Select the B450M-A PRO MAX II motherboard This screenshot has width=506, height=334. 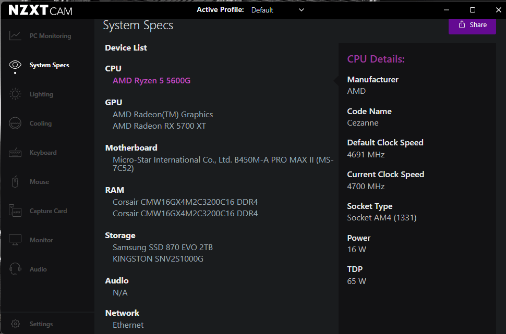click(223, 164)
